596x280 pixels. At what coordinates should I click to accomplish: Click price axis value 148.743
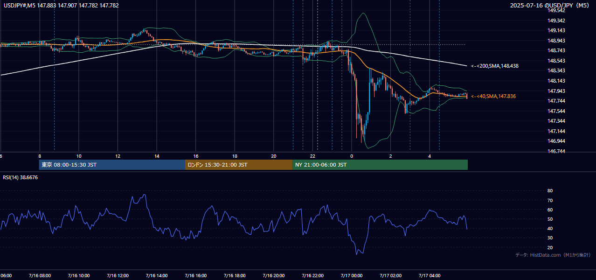[x=557, y=50]
